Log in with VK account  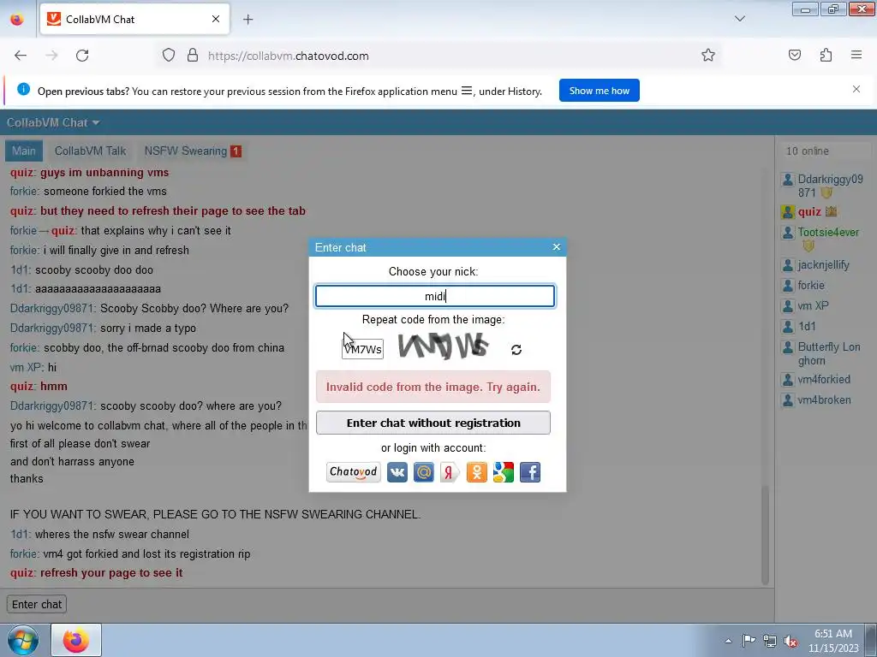coord(397,472)
